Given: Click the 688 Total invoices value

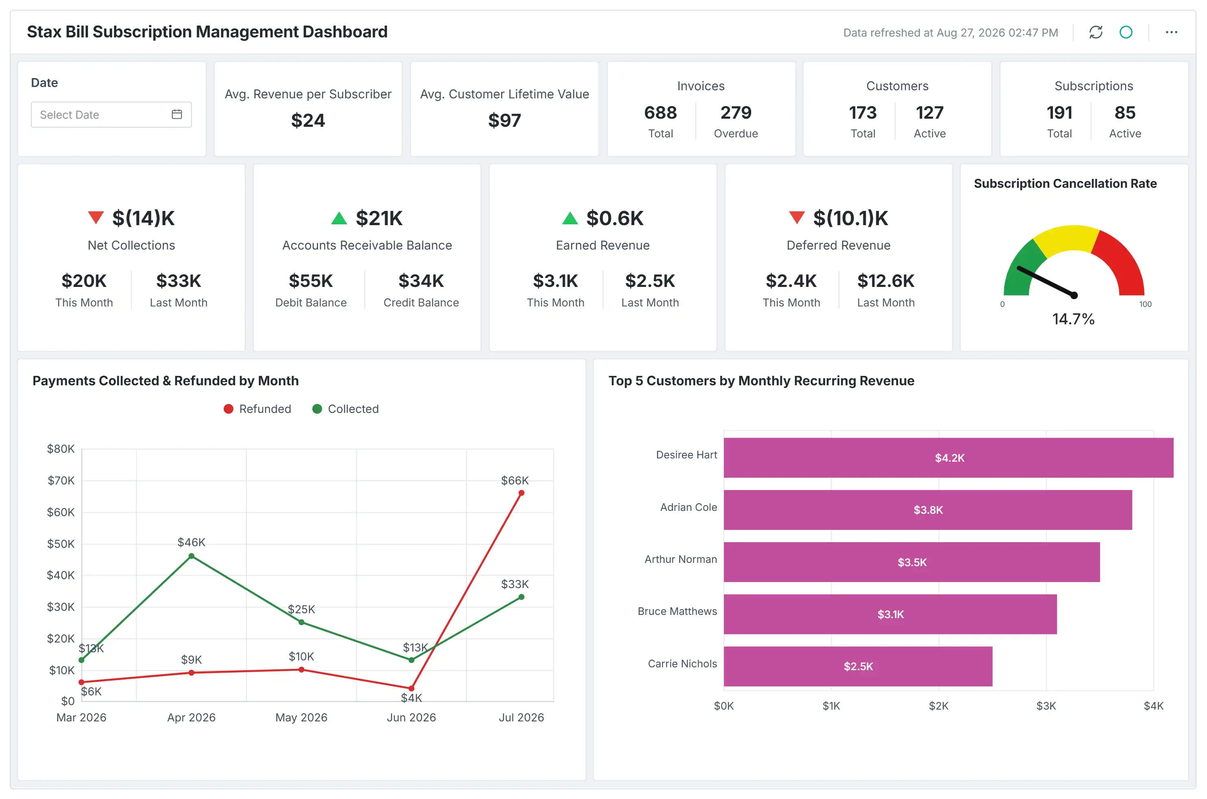Looking at the screenshot, I should pyautogui.click(x=660, y=113).
